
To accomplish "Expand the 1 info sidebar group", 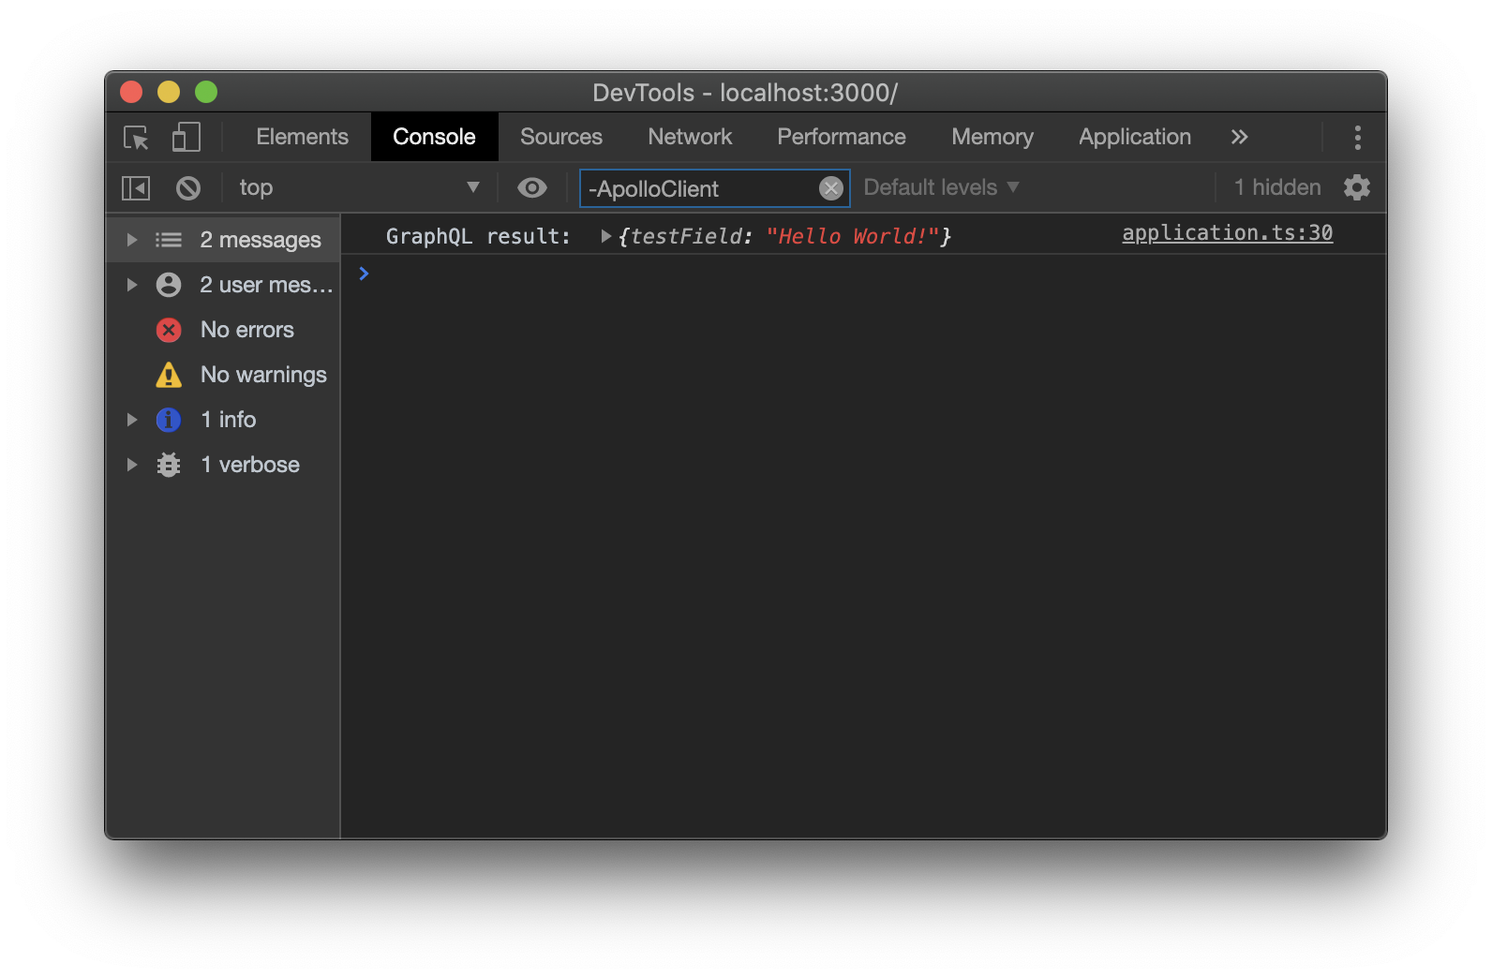I will pos(132,420).
